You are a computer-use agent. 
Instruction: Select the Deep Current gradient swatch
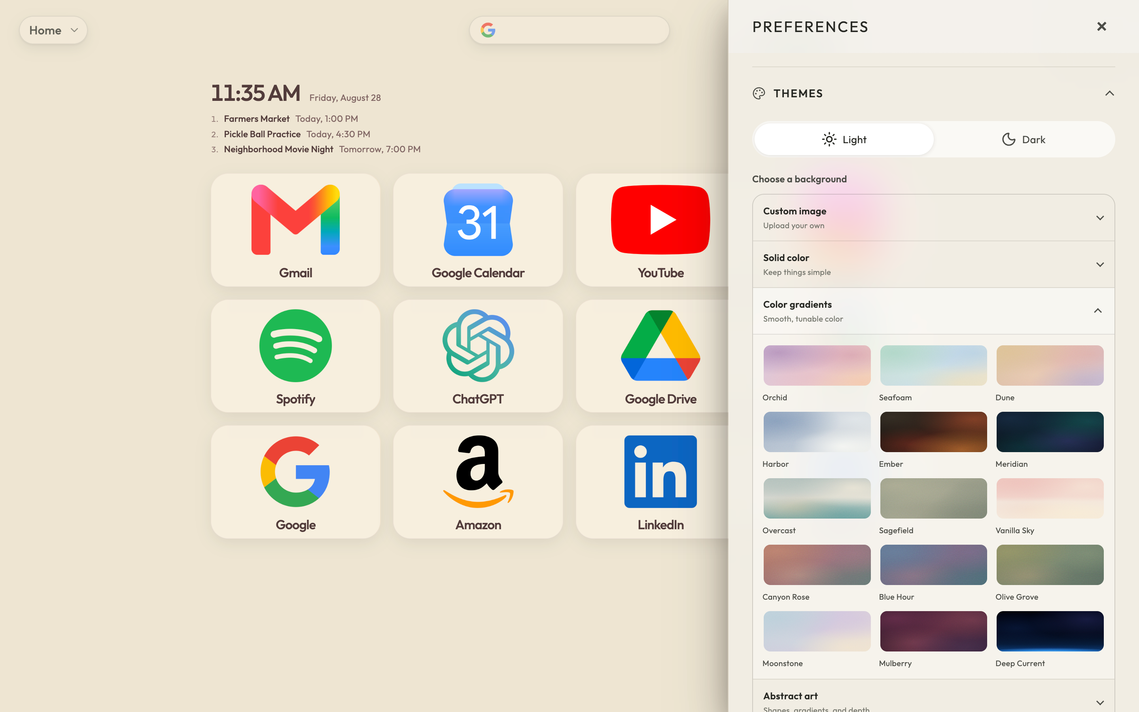tap(1050, 631)
